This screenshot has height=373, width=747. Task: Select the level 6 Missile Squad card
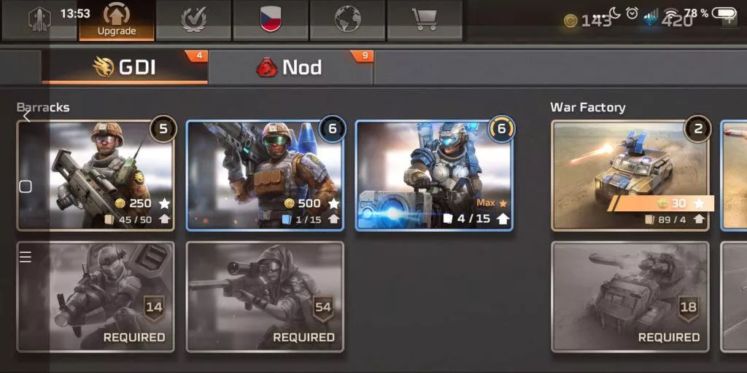coord(265,176)
